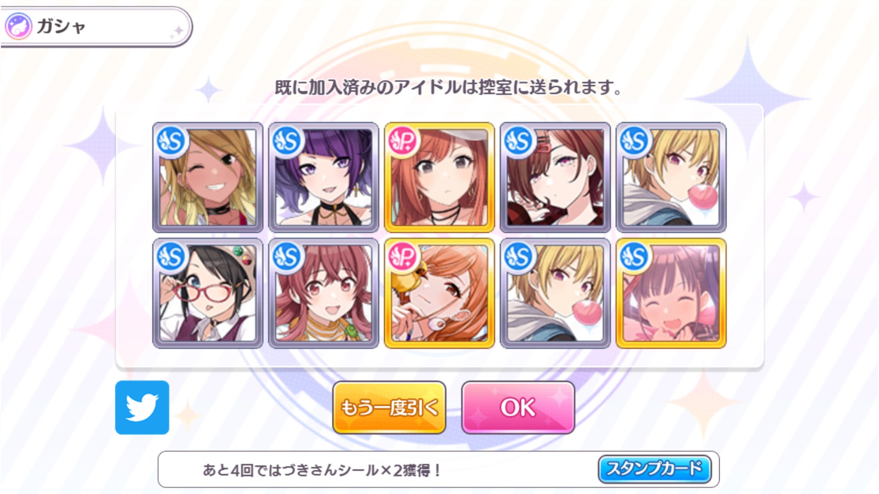Open gold-framed orange-haired P card

439,293
